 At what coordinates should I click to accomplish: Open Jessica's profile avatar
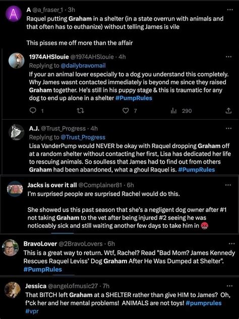13,290
